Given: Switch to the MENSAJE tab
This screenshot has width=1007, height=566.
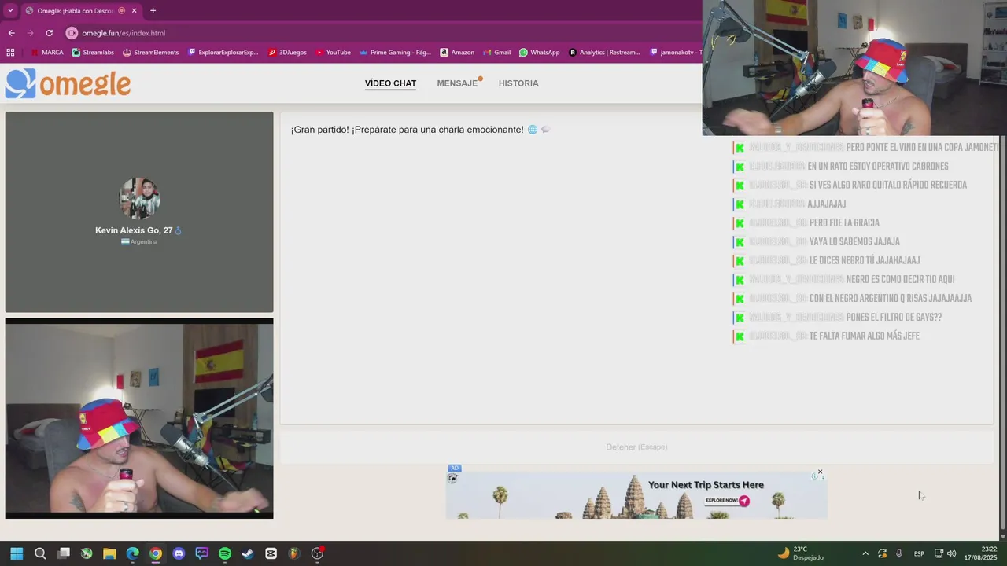Looking at the screenshot, I should [x=458, y=83].
